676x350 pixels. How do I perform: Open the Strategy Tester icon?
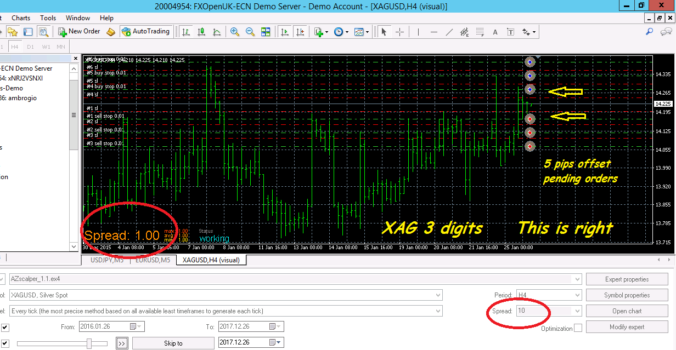click(x=44, y=32)
